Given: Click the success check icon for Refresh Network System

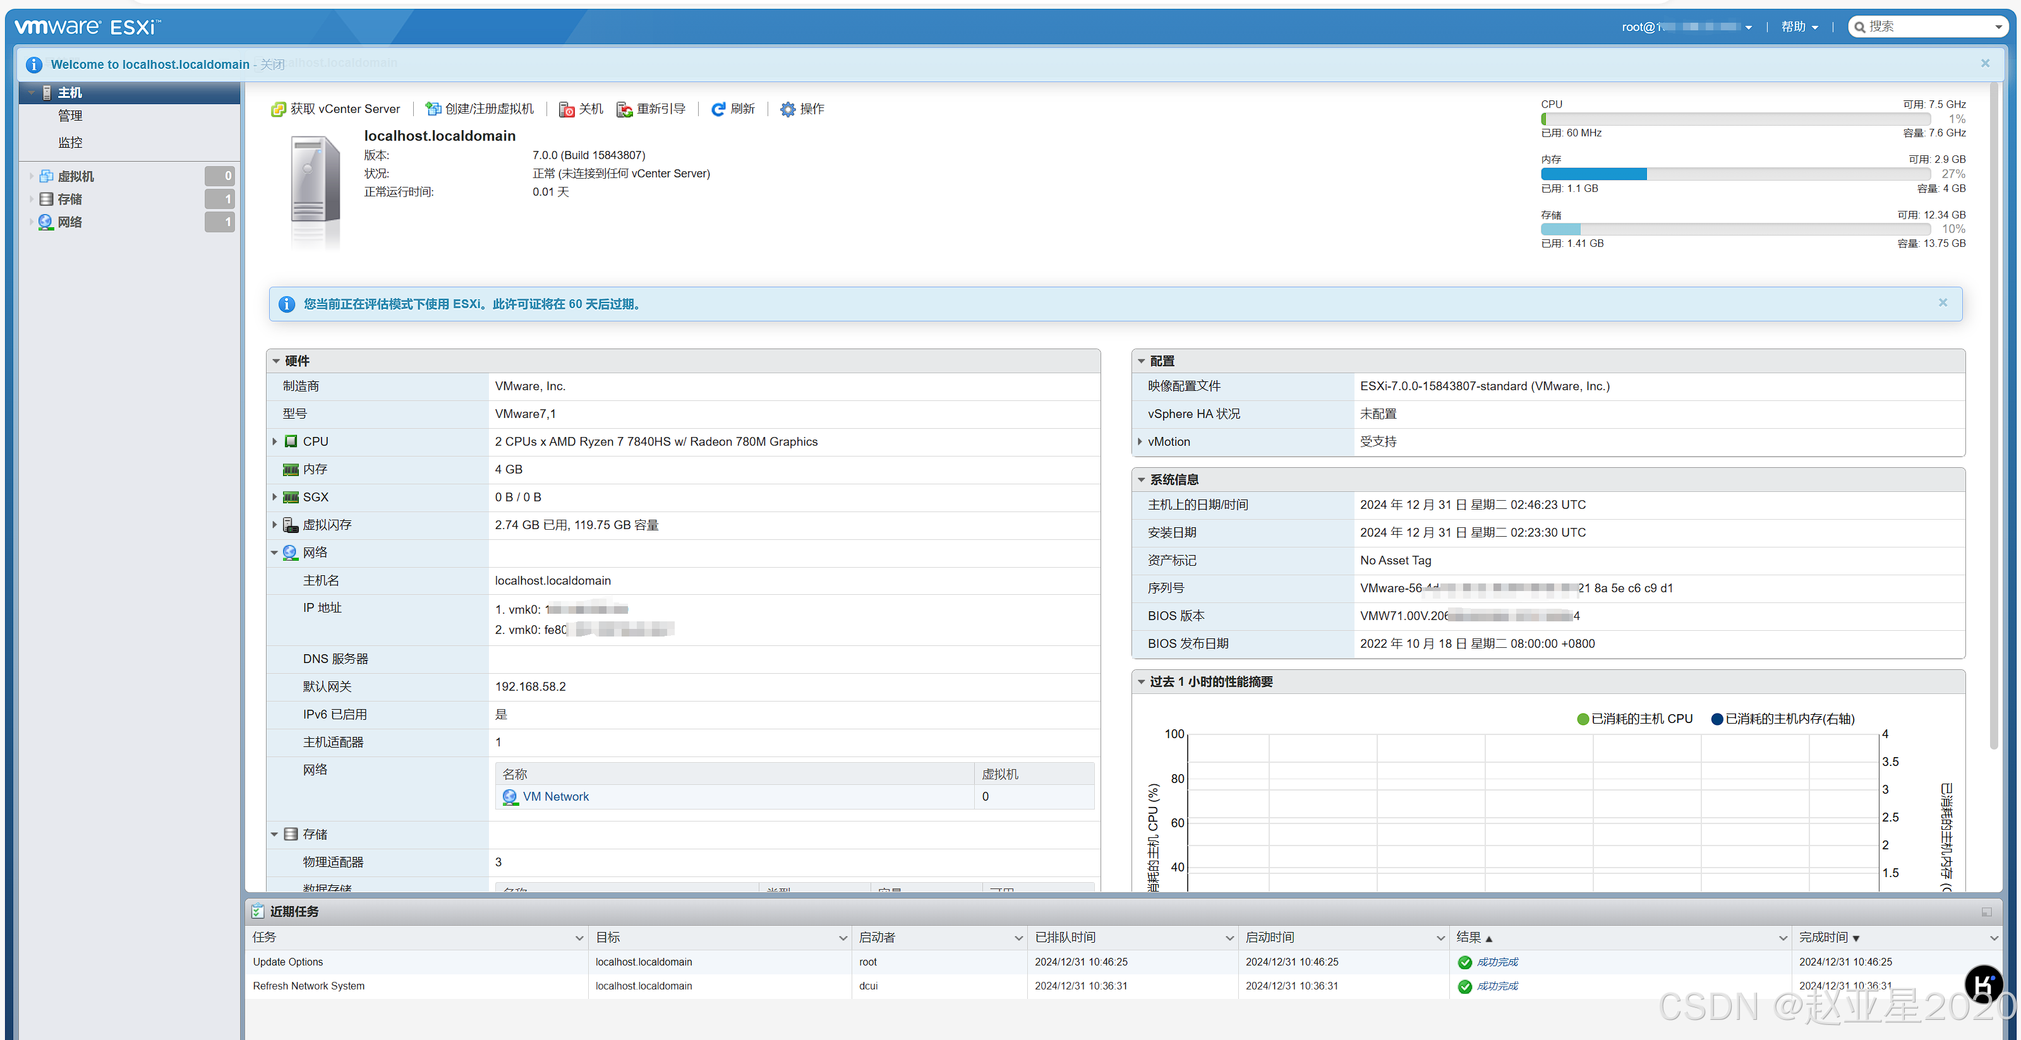Looking at the screenshot, I should click(1465, 987).
